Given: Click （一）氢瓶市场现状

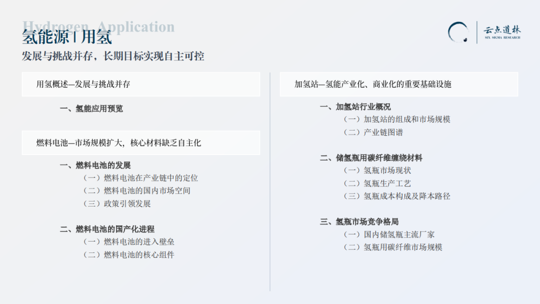Looking at the screenshot, I should [x=377, y=170].
